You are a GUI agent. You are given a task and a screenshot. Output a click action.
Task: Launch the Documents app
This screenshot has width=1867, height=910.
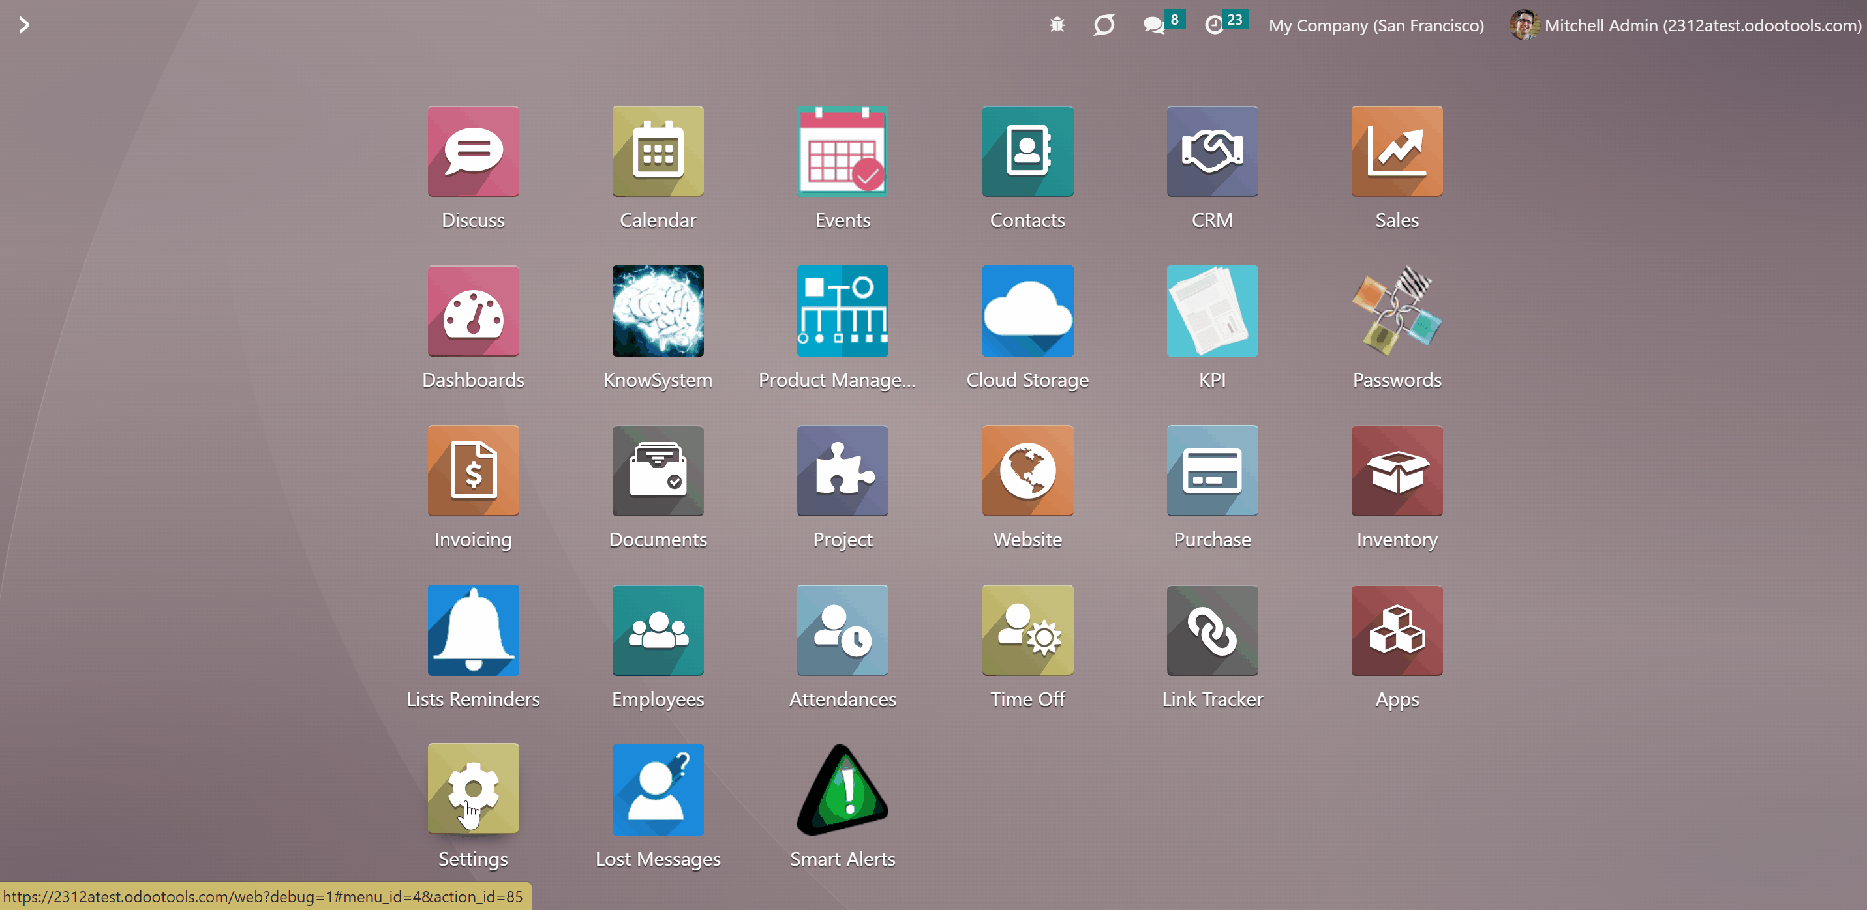pyautogui.click(x=658, y=471)
